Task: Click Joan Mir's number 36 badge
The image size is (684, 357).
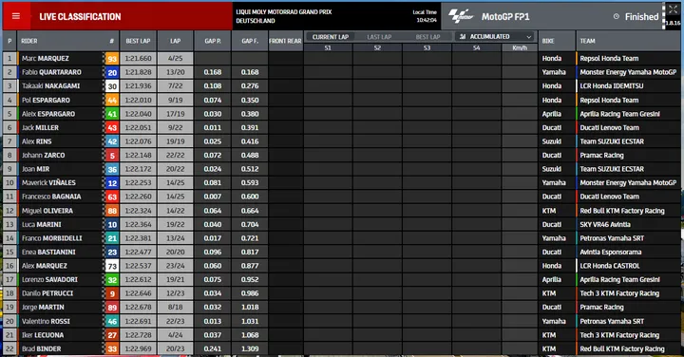Action: (x=112, y=169)
